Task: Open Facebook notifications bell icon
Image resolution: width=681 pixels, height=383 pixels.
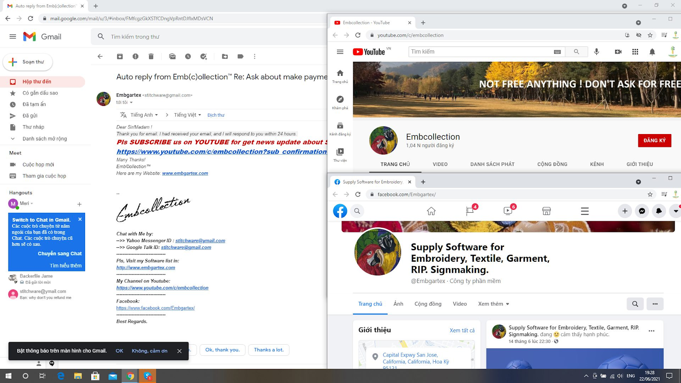Action: [659, 211]
